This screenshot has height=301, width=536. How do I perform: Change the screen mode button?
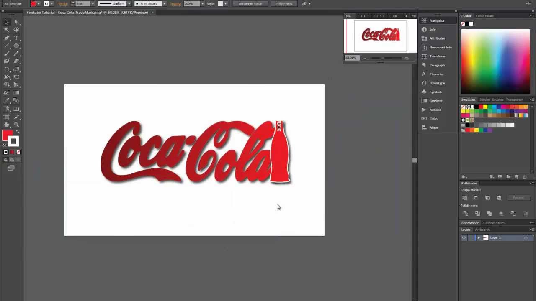coord(11,168)
